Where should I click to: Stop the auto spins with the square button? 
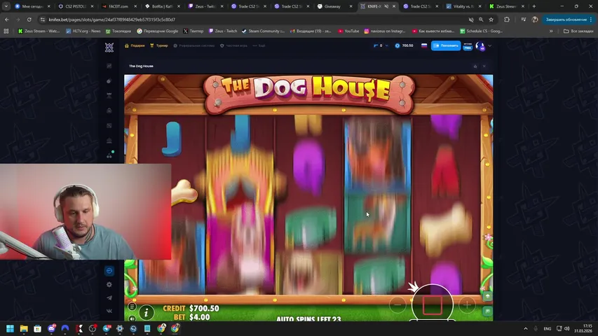coord(432,305)
